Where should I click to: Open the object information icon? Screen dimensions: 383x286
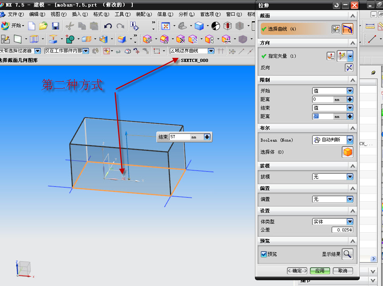coord(134,26)
